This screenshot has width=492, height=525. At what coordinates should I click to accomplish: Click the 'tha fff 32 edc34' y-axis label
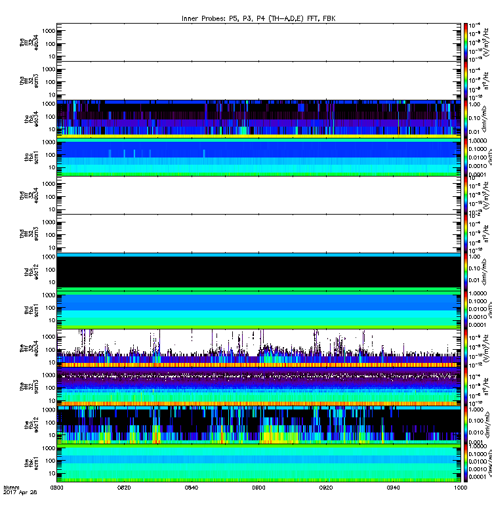point(29,42)
